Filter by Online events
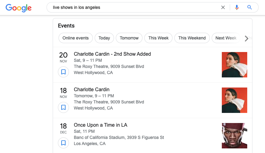 coord(75,38)
